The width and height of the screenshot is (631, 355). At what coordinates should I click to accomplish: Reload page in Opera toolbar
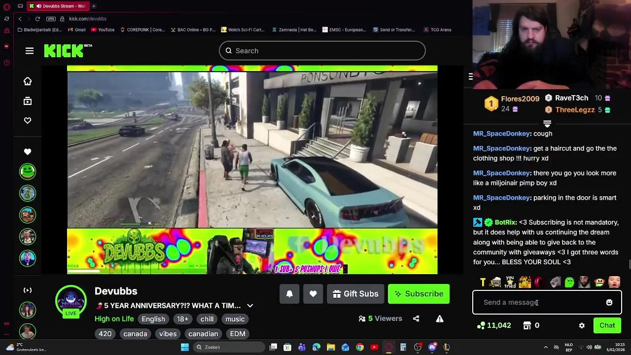pyautogui.click(x=37, y=19)
